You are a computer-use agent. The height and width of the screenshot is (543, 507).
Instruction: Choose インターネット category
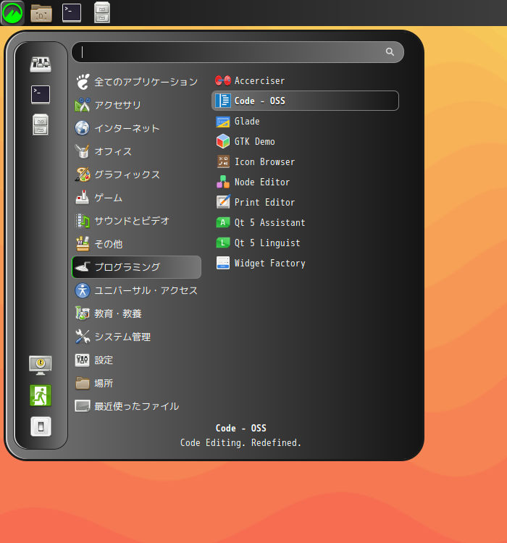137,128
